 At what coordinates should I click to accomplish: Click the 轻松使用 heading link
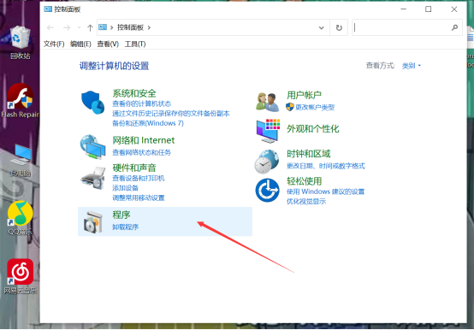pyautogui.click(x=304, y=181)
